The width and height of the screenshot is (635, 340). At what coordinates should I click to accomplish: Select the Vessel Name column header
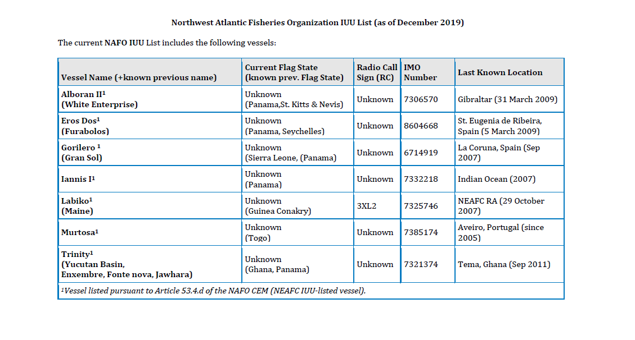[x=150, y=72]
